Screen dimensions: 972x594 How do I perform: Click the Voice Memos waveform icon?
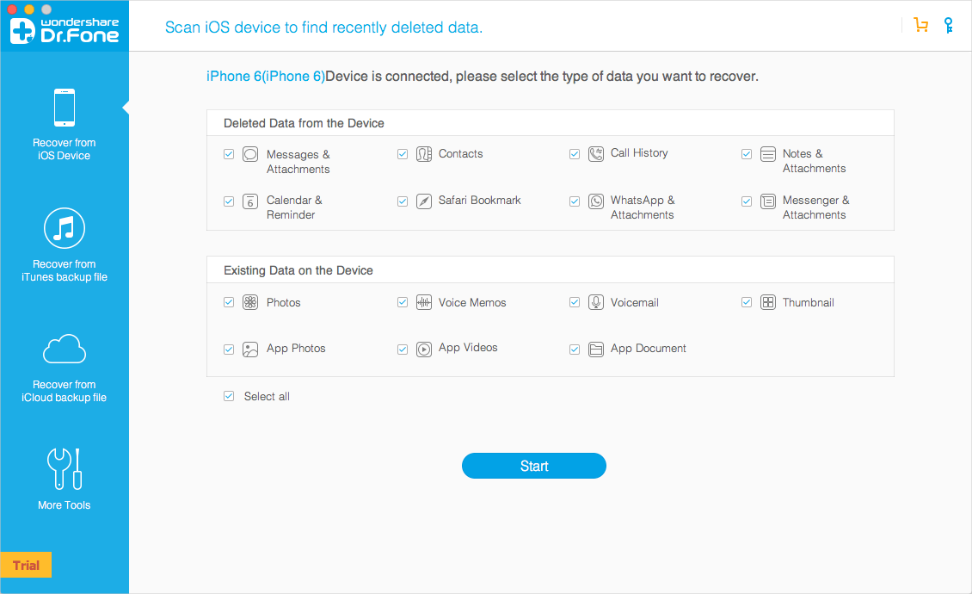click(424, 302)
